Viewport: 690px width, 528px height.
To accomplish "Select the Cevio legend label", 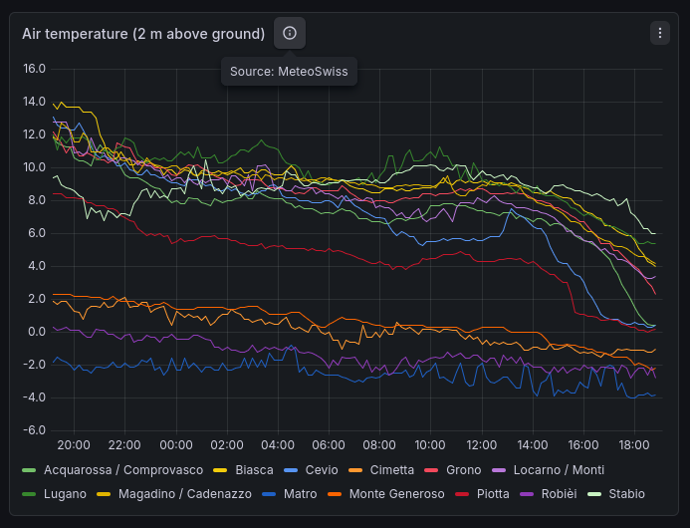I will [x=322, y=470].
